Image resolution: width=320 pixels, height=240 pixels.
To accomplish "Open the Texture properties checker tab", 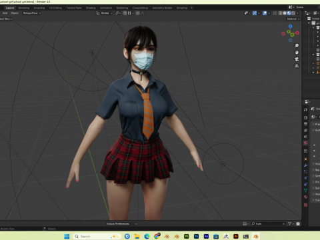I will (305, 205).
